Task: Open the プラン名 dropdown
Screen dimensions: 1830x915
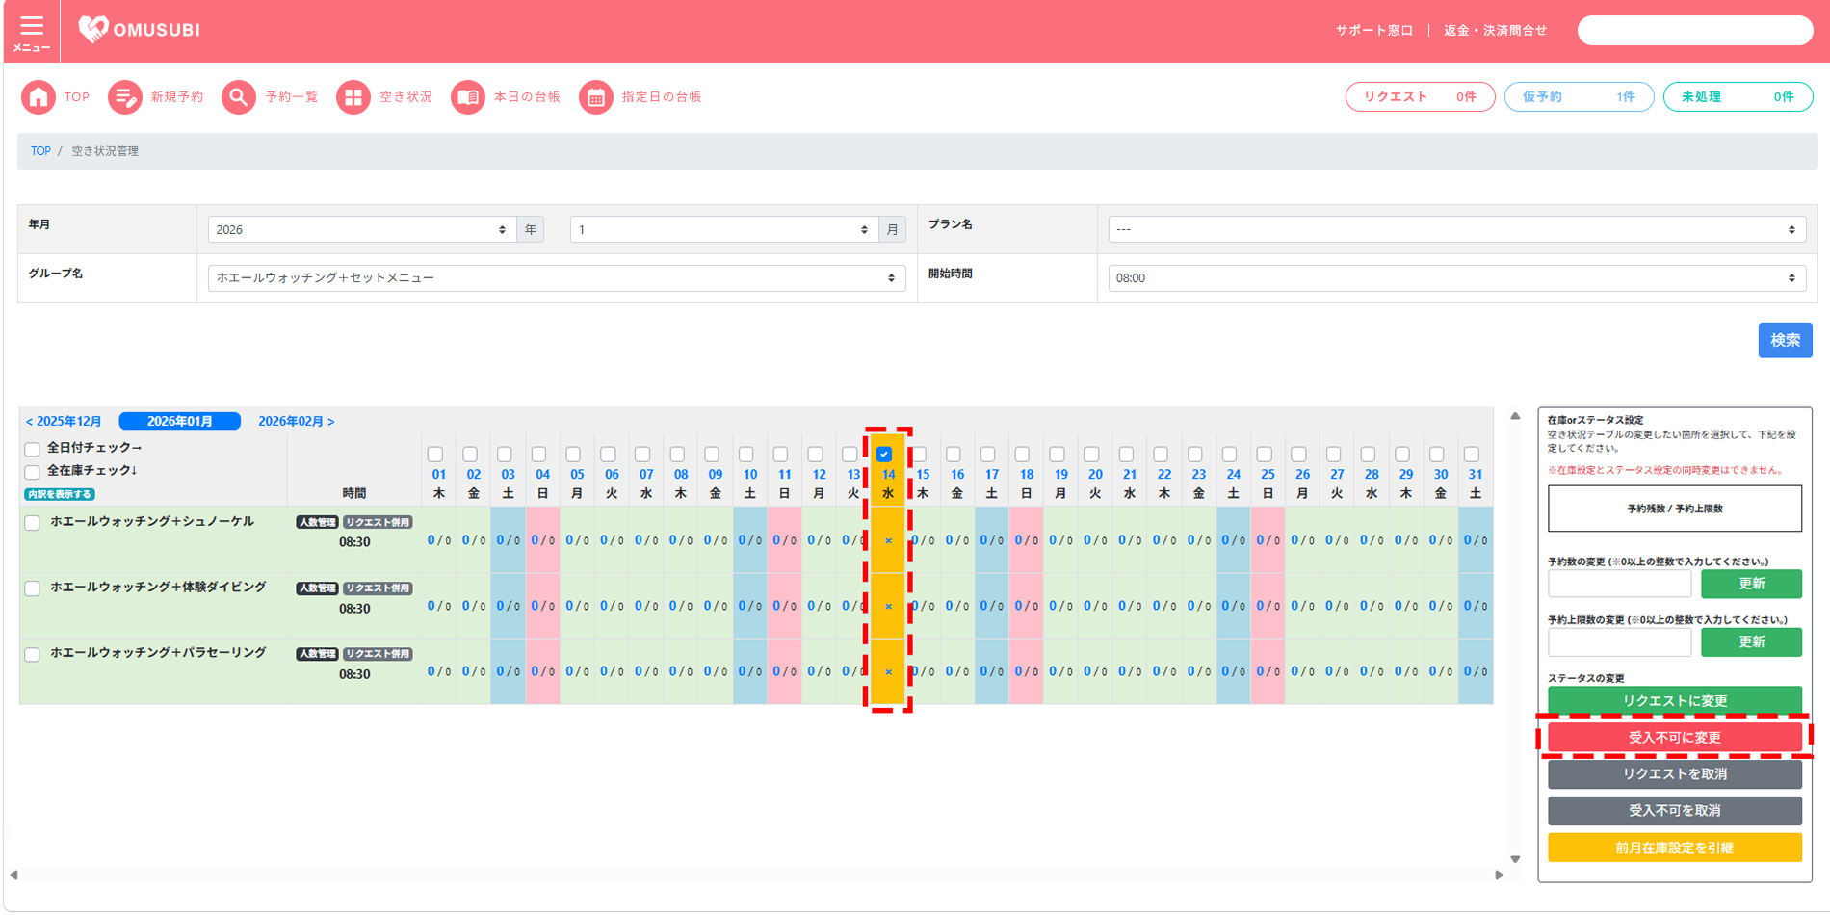Action: tap(1456, 229)
